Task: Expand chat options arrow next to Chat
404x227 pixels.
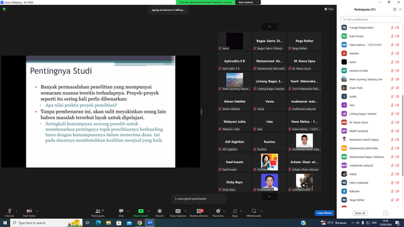Action: pyautogui.click(x=128, y=211)
